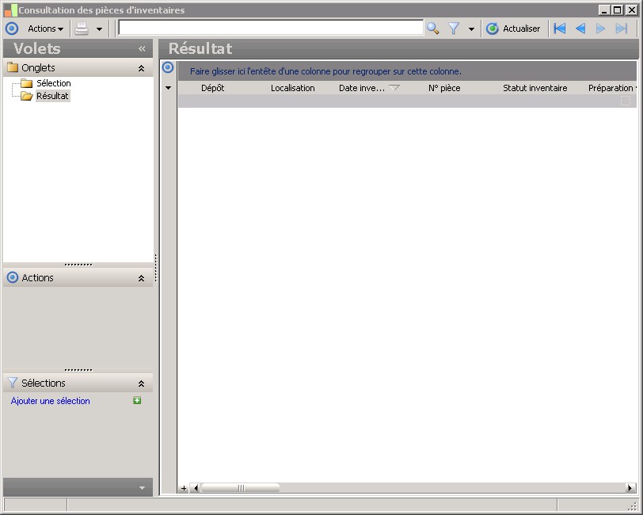Viewport: 643px width, 515px height.
Task: Open the print options dropdown arrow
Action: [99, 29]
